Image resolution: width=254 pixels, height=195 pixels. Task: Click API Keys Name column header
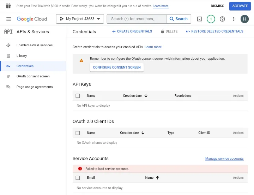pyautogui.click(x=91, y=96)
